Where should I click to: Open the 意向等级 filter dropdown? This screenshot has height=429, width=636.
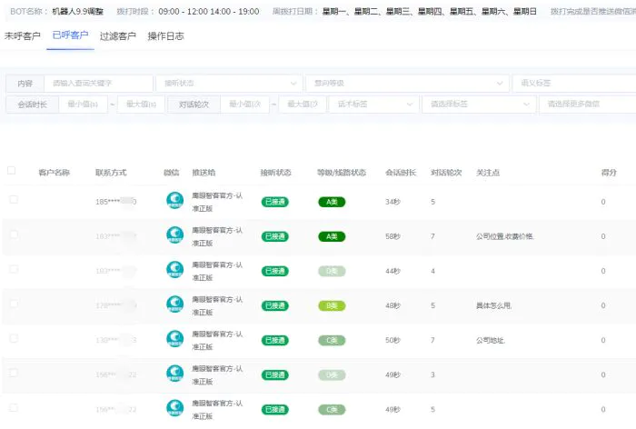click(405, 83)
